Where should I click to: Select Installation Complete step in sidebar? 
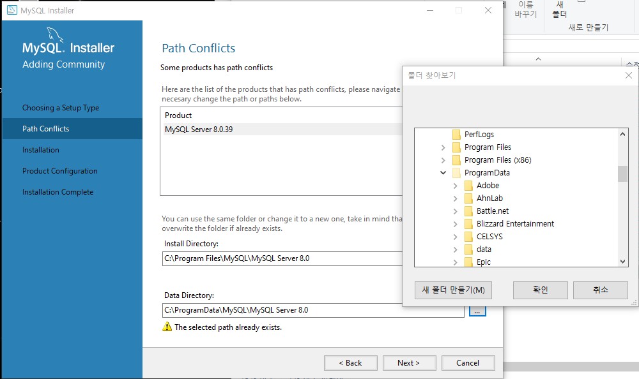[58, 192]
